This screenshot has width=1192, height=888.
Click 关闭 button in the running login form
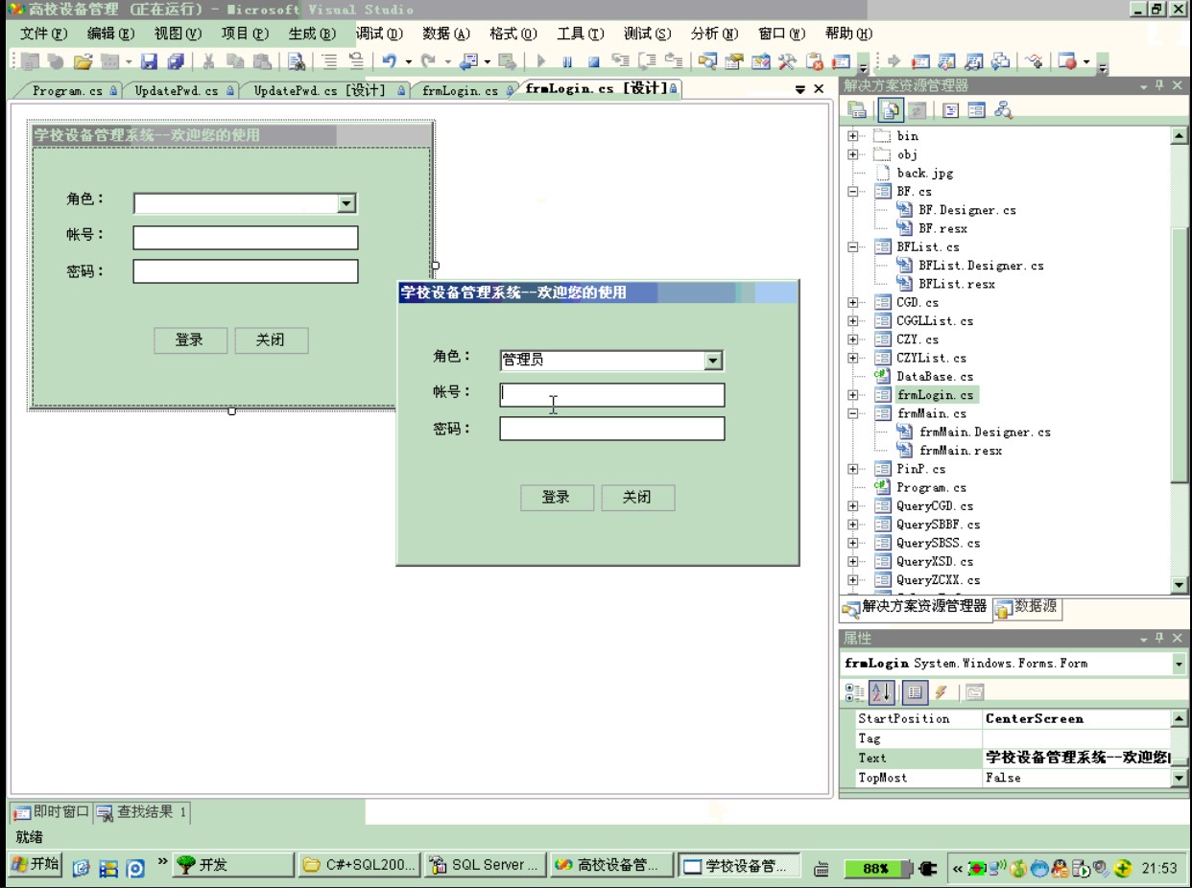pos(637,498)
